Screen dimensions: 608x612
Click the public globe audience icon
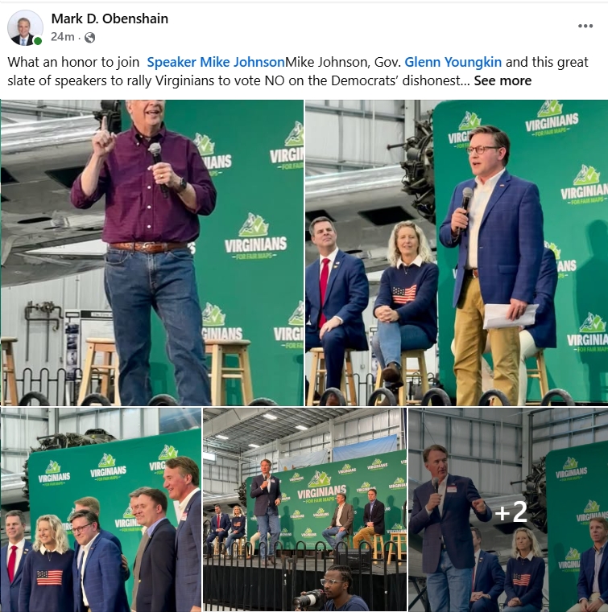[x=90, y=38]
